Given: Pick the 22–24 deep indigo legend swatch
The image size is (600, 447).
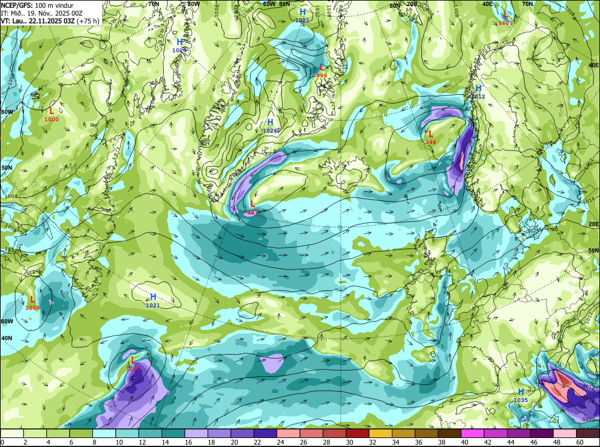Looking at the screenshot, I should coord(266,433).
